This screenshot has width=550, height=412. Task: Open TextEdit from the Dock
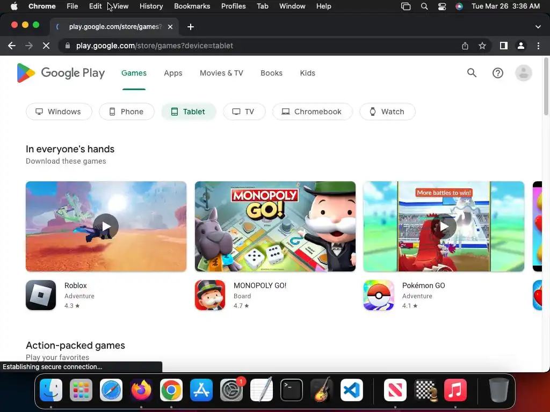pos(262,390)
